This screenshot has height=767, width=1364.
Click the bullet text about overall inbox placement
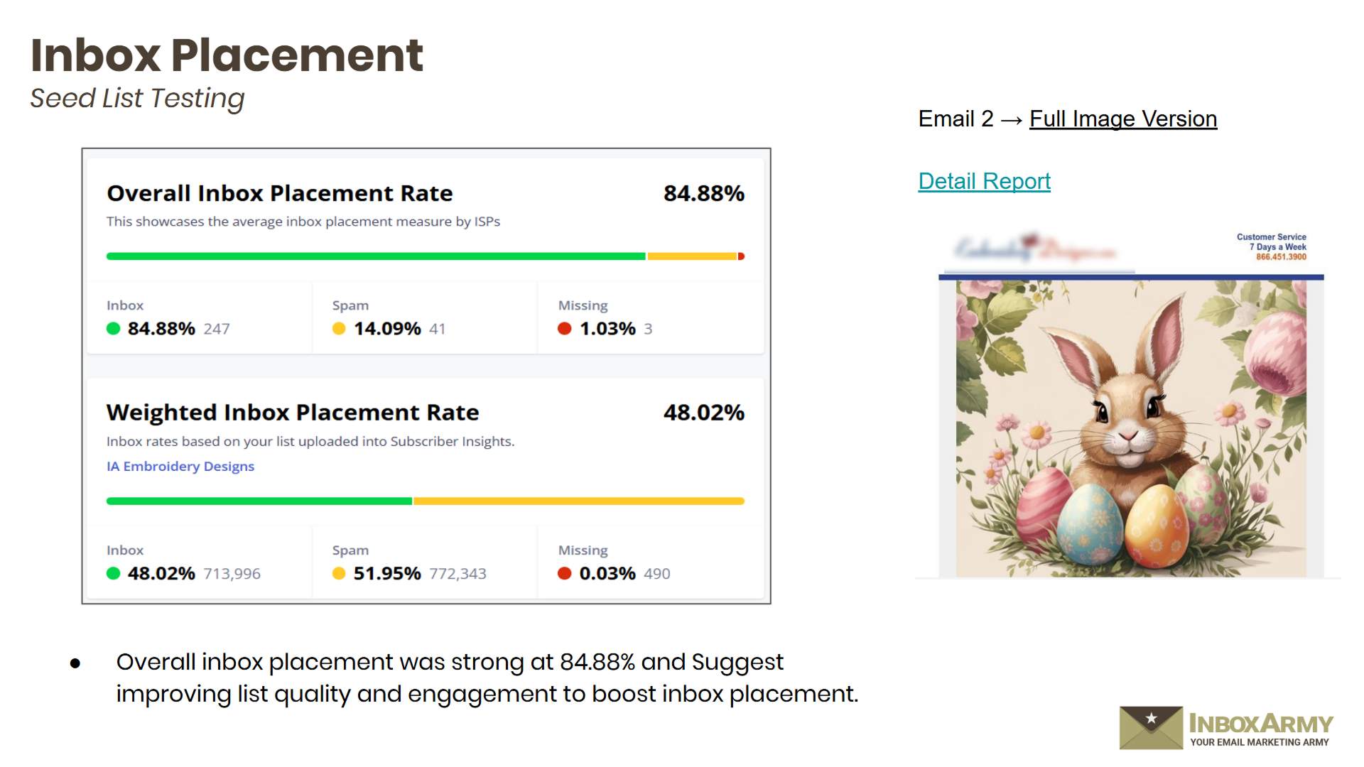(487, 678)
